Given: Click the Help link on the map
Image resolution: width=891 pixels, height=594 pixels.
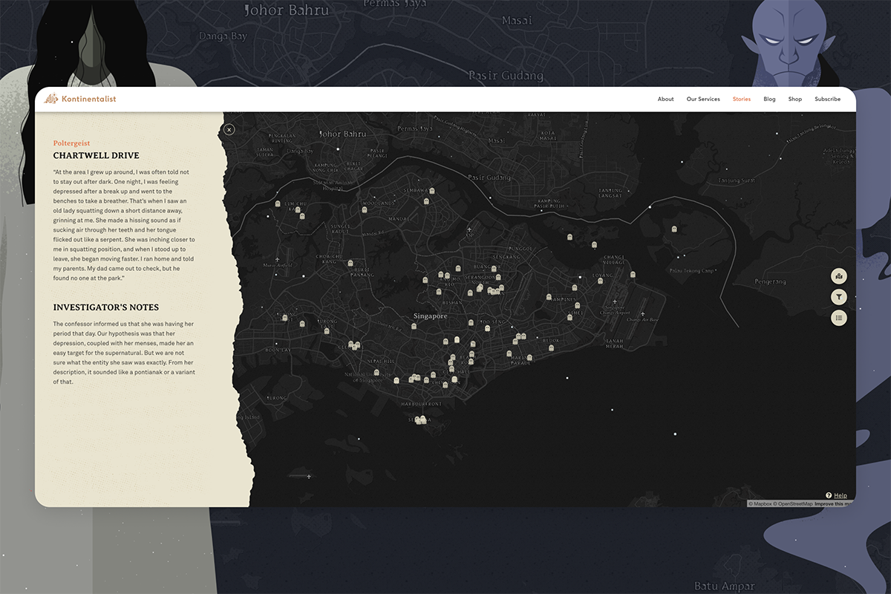Looking at the screenshot, I should (841, 495).
